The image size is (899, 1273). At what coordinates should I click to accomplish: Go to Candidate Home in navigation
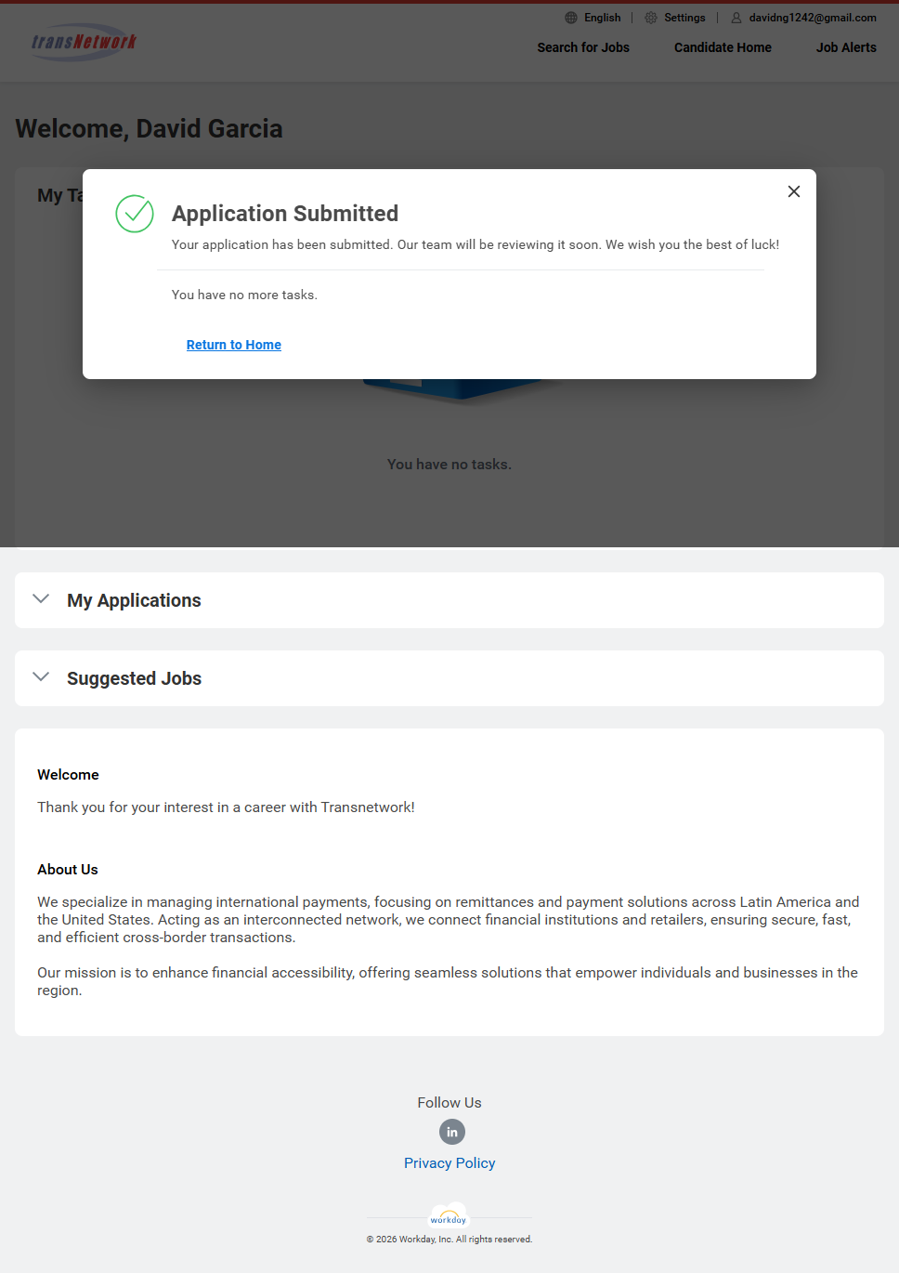723,47
